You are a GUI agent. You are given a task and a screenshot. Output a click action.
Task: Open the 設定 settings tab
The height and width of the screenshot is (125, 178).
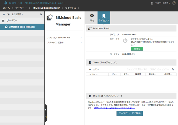pos(92,17)
